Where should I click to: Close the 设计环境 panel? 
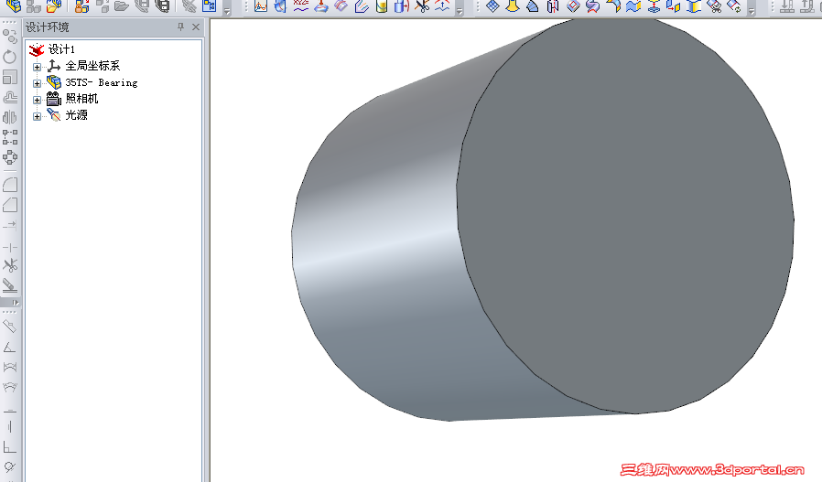point(196,27)
